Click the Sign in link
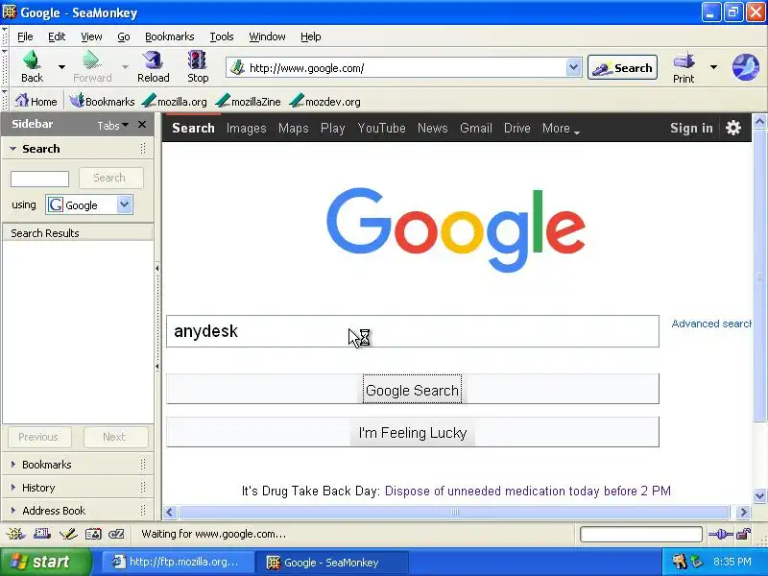This screenshot has width=768, height=576. tap(691, 128)
